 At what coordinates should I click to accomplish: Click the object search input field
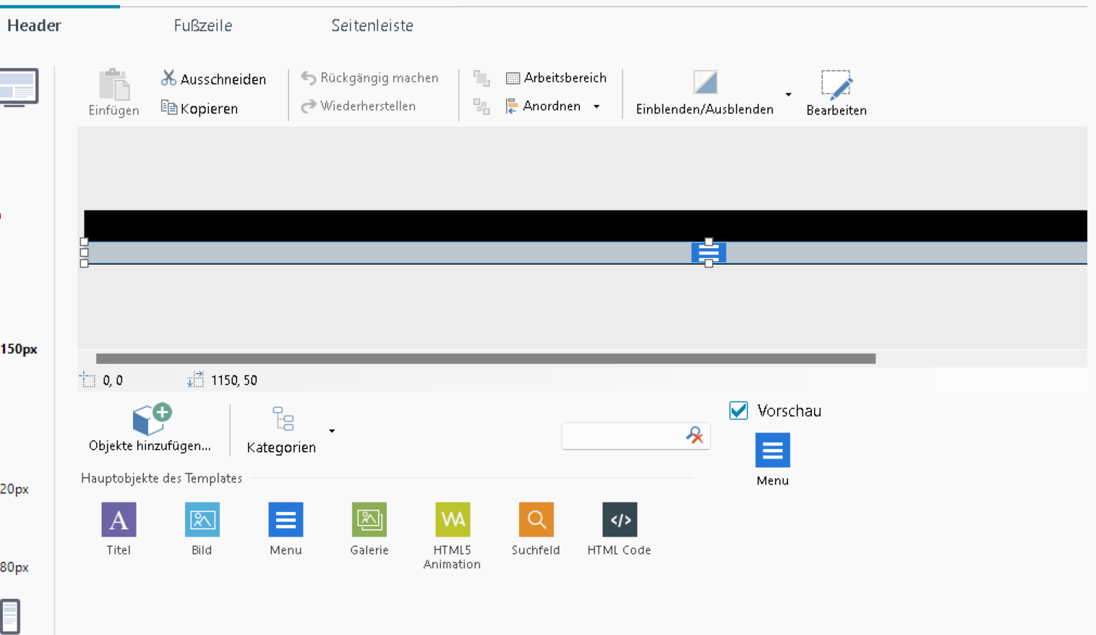622,436
